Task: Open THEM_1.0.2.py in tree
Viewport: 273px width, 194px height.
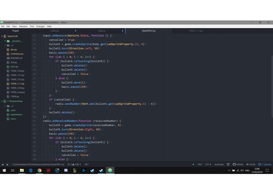Action: [17, 79]
